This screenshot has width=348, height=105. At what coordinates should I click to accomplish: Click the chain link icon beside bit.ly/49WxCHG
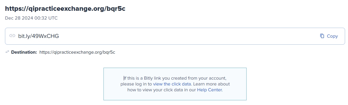[12, 36]
